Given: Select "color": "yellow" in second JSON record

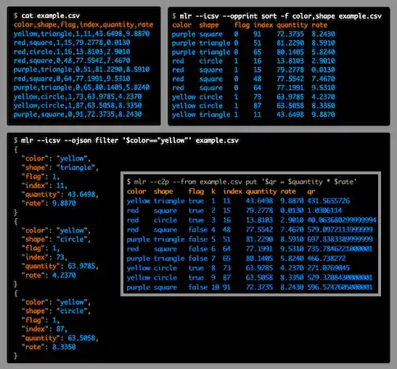Looking at the screenshot, I should tap(56, 230).
